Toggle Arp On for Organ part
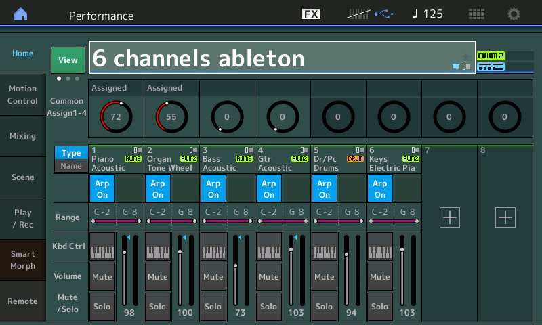 click(x=158, y=188)
